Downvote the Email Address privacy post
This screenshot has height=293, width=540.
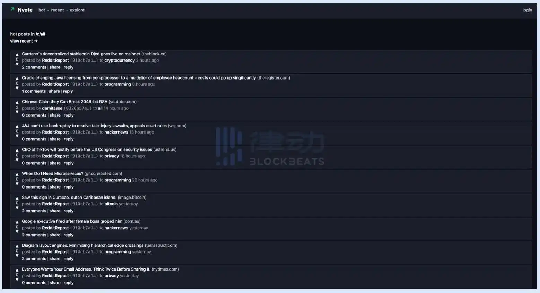(x=17, y=280)
